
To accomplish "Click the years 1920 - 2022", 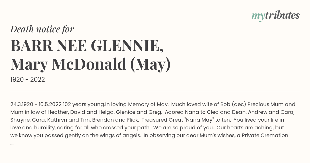I will 28,80.
